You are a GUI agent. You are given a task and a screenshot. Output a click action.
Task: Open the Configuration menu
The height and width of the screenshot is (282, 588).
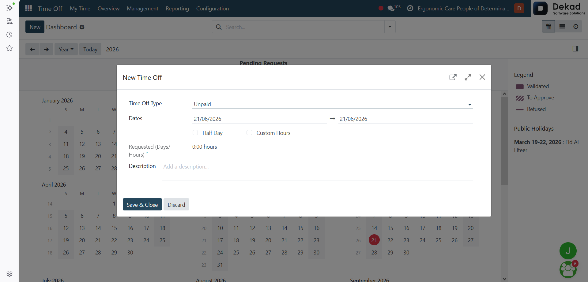coord(213,9)
